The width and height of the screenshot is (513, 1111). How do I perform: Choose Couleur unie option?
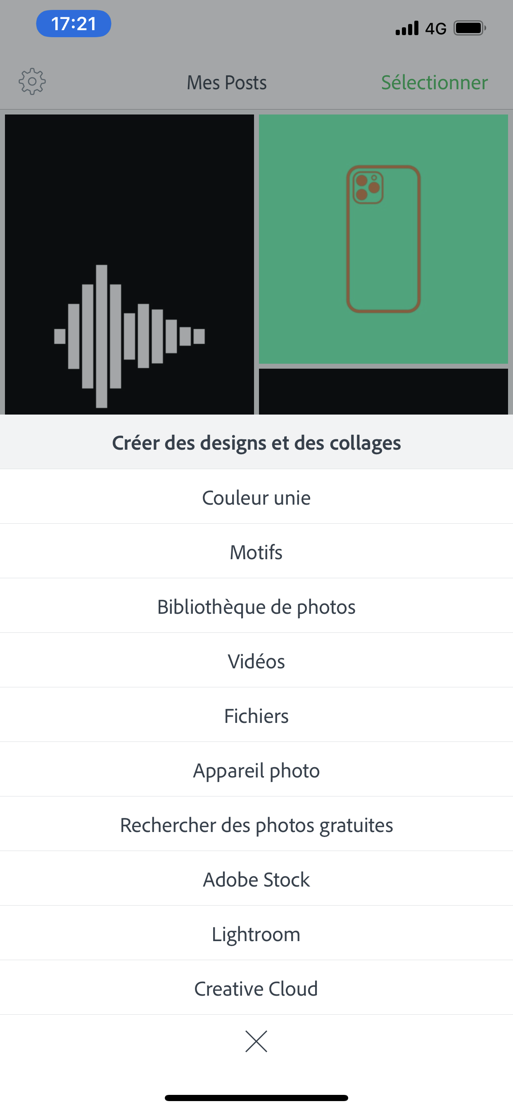click(x=256, y=497)
